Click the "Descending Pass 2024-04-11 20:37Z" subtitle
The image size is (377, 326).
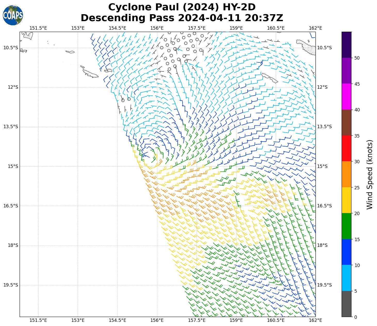(x=182, y=18)
